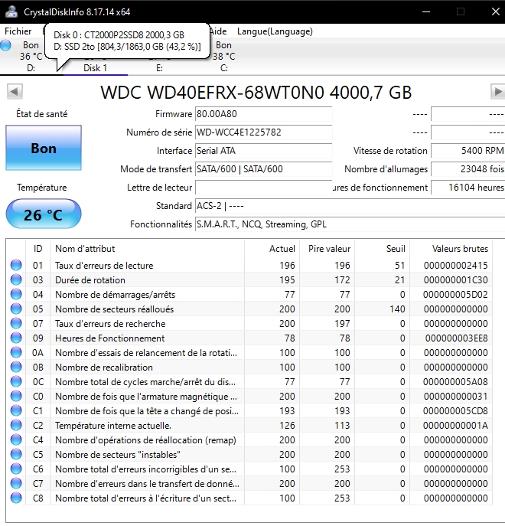This screenshot has width=505, height=526.
Task: Go to previous disk with left arrow
Action: [14, 92]
